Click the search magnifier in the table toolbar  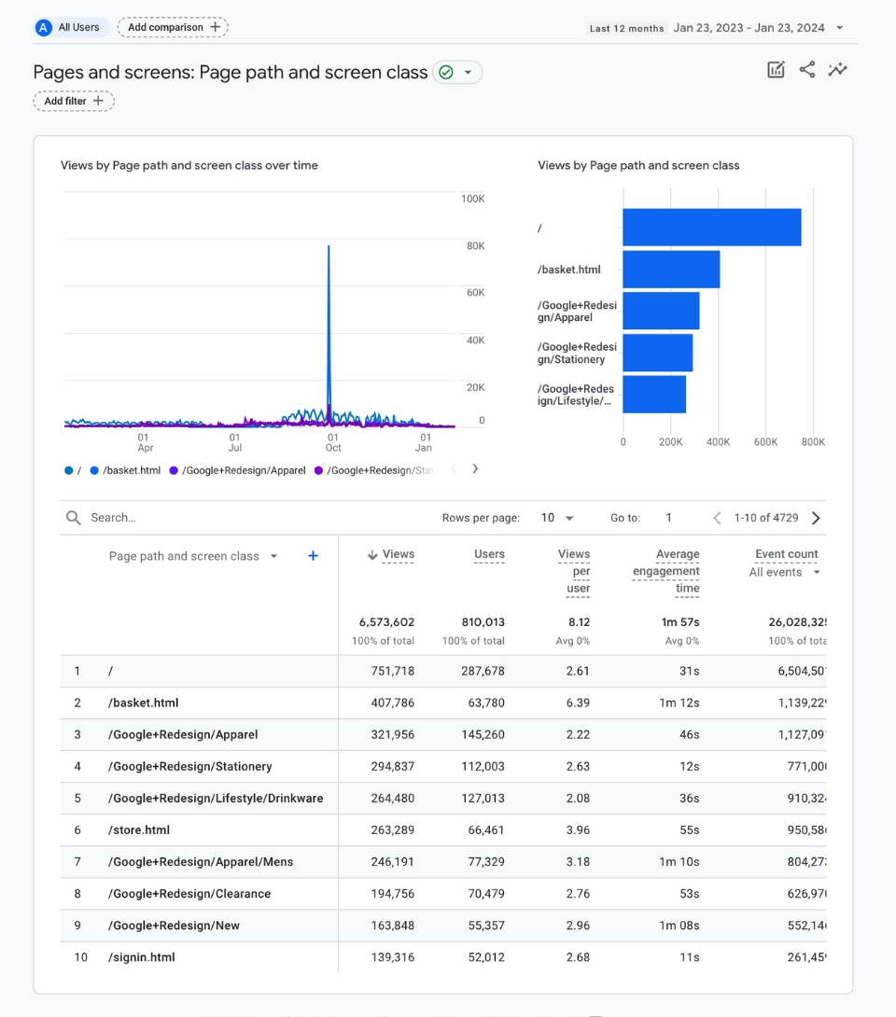tap(72, 517)
